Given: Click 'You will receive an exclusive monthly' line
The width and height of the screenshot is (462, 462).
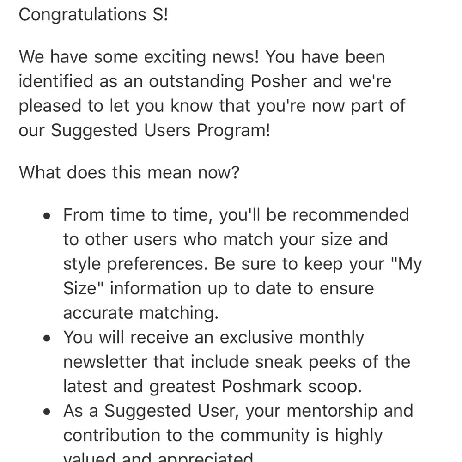Looking at the screenshot, I should click(x=213, y=337).
